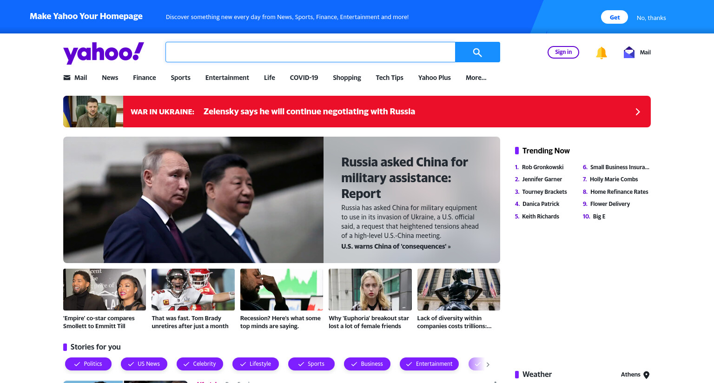This screenshot has height=383, width=714.
Task: Open the 'Euphoria' breakout star thumbnail
Action: coord(370,290)
